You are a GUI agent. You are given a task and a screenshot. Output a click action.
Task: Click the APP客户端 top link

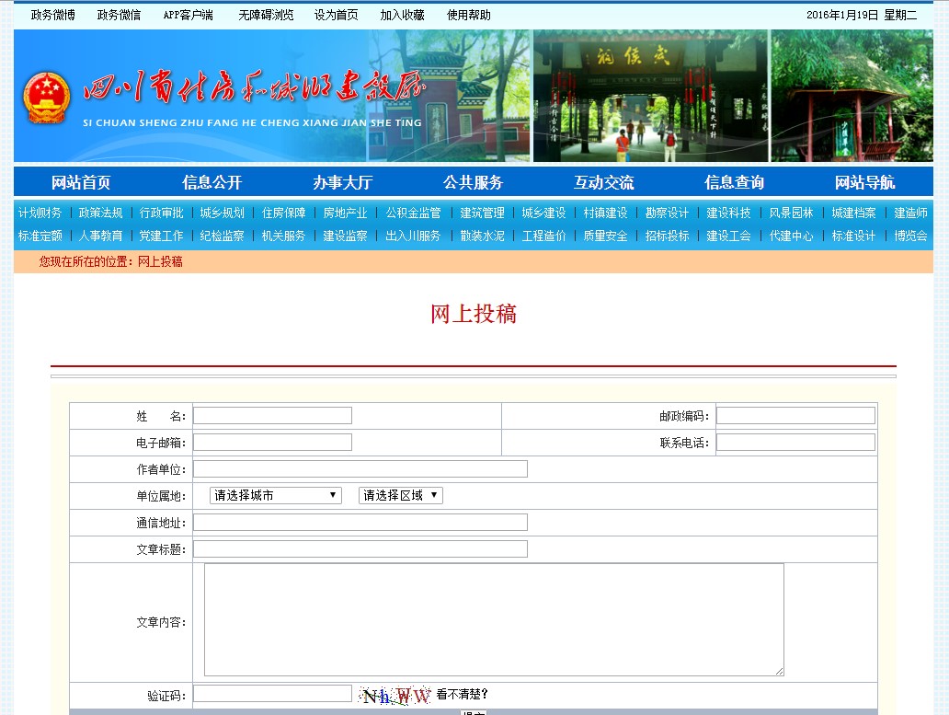(x=189, y=15)
